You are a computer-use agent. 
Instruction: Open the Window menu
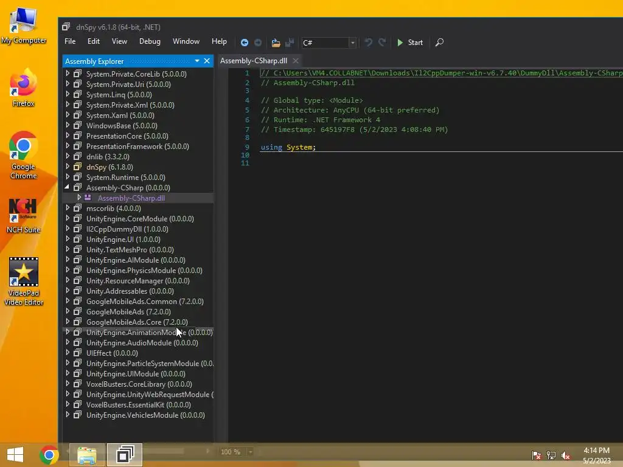(186, 41)
